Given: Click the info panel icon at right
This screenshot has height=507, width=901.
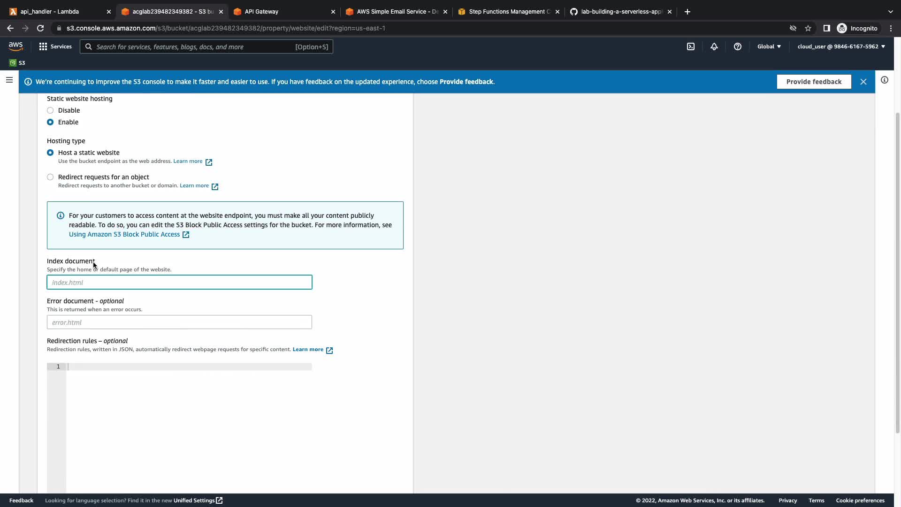Looking at the screenshot, I should (884, 80).
